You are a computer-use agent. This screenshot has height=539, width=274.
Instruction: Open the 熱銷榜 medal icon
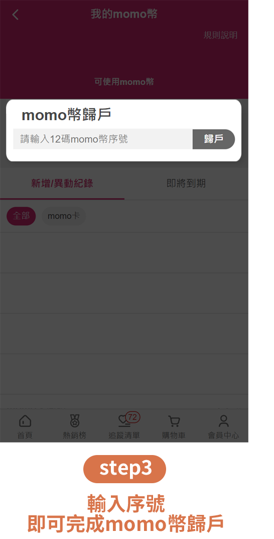[74, 421]
